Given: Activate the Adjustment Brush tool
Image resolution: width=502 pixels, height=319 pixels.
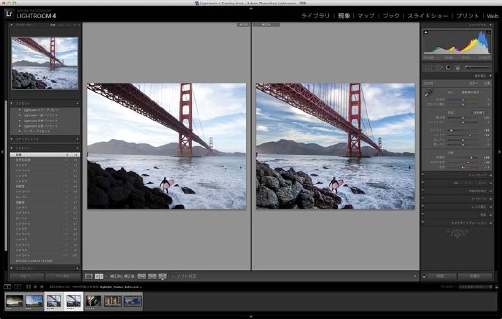Looking at the screenshot, I should point(479,68).
